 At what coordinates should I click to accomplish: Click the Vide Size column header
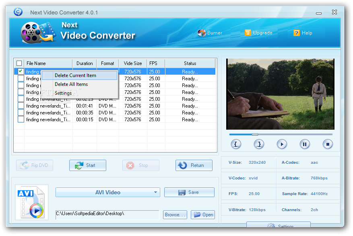tap(133, 63)
